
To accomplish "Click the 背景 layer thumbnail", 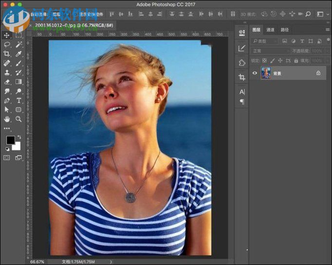I will 266,73.
